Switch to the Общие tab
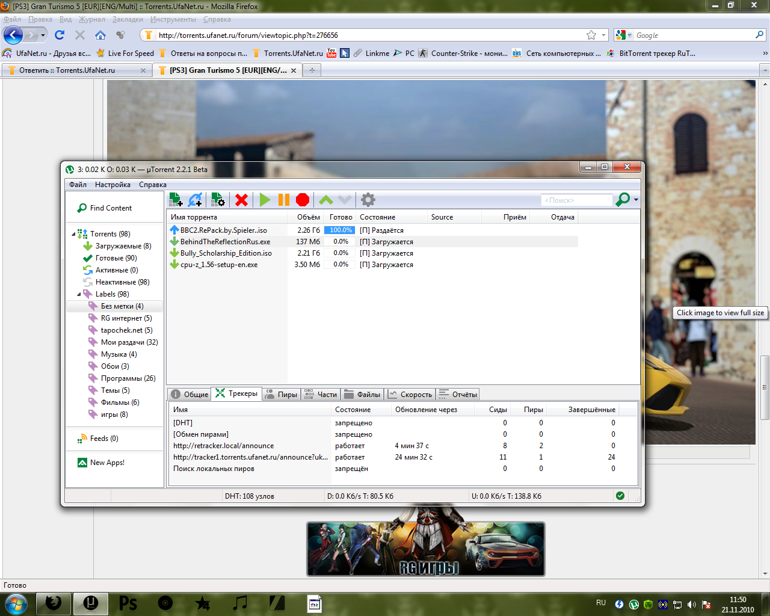This screenshot has width=770, height=616. (x=189, y=394)
